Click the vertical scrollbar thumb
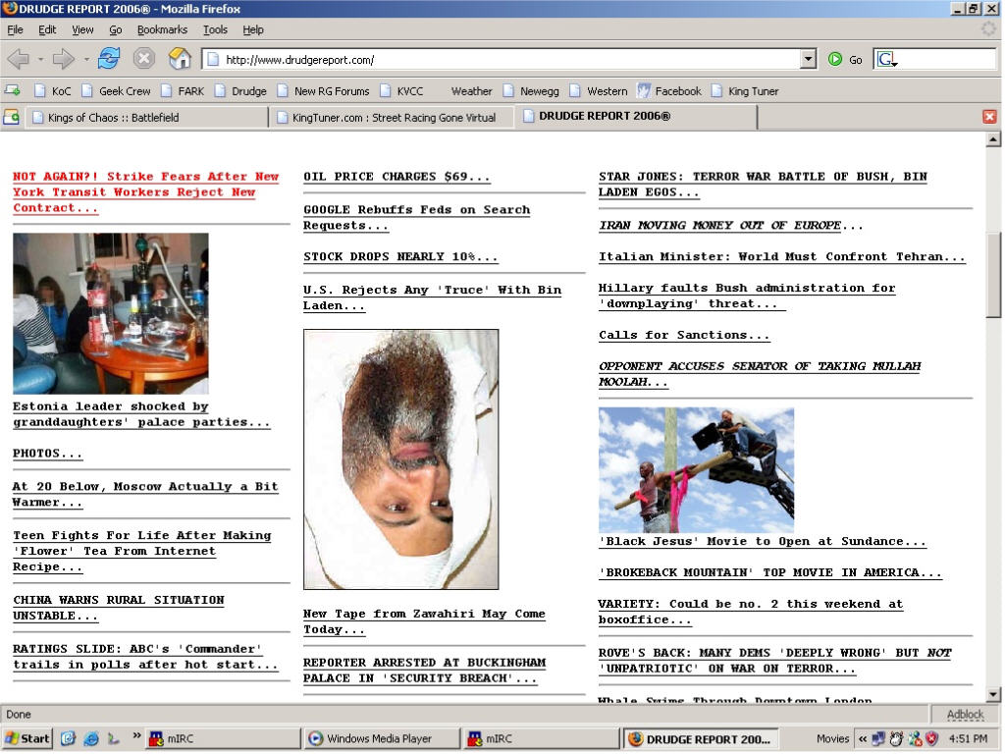 993,275
